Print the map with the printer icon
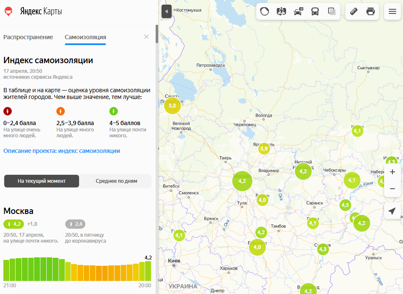 pos(370,11)
